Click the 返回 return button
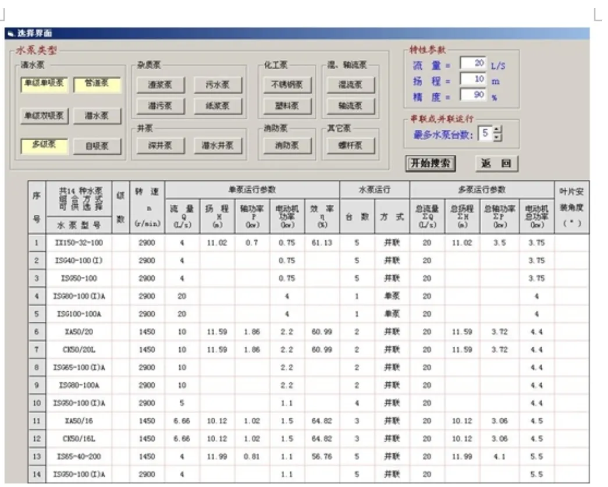This screenshot has width=608, height=487. 497,163
